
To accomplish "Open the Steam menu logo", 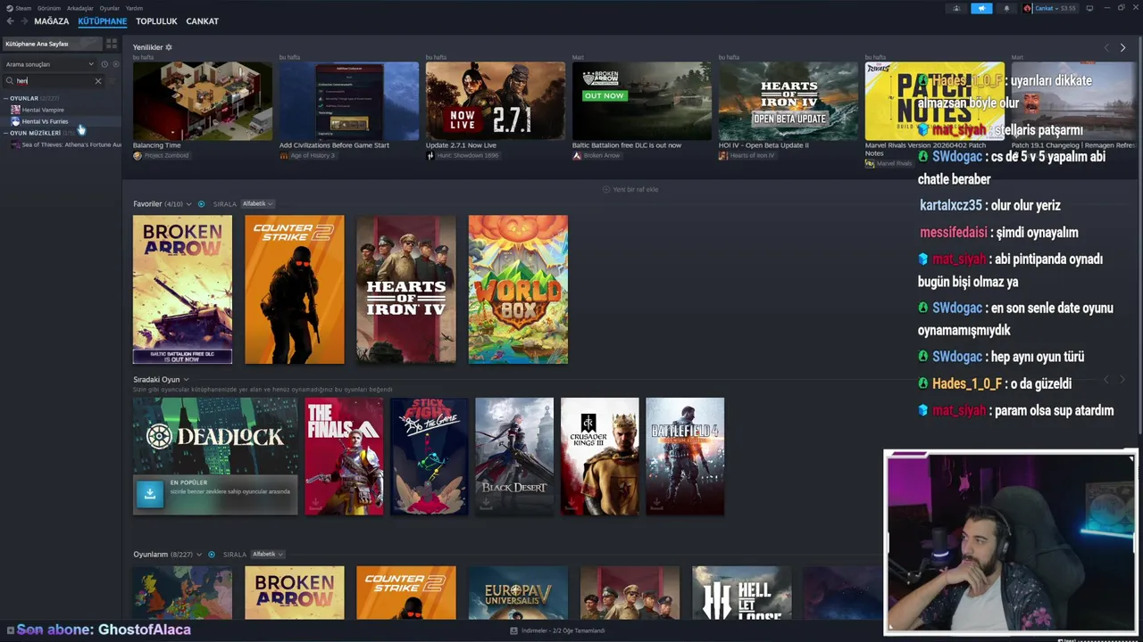I will click(10, 8).
